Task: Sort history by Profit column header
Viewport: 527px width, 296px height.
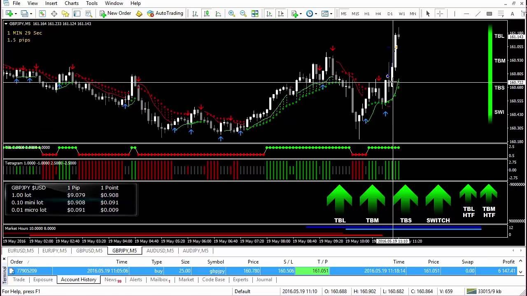Action: tap(508, 262)
